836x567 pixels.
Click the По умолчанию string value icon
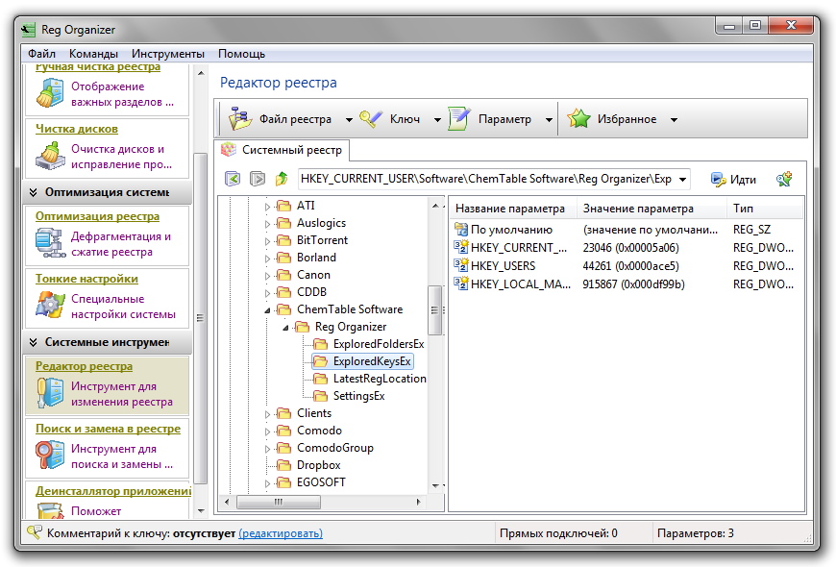[x=460, y=230]
